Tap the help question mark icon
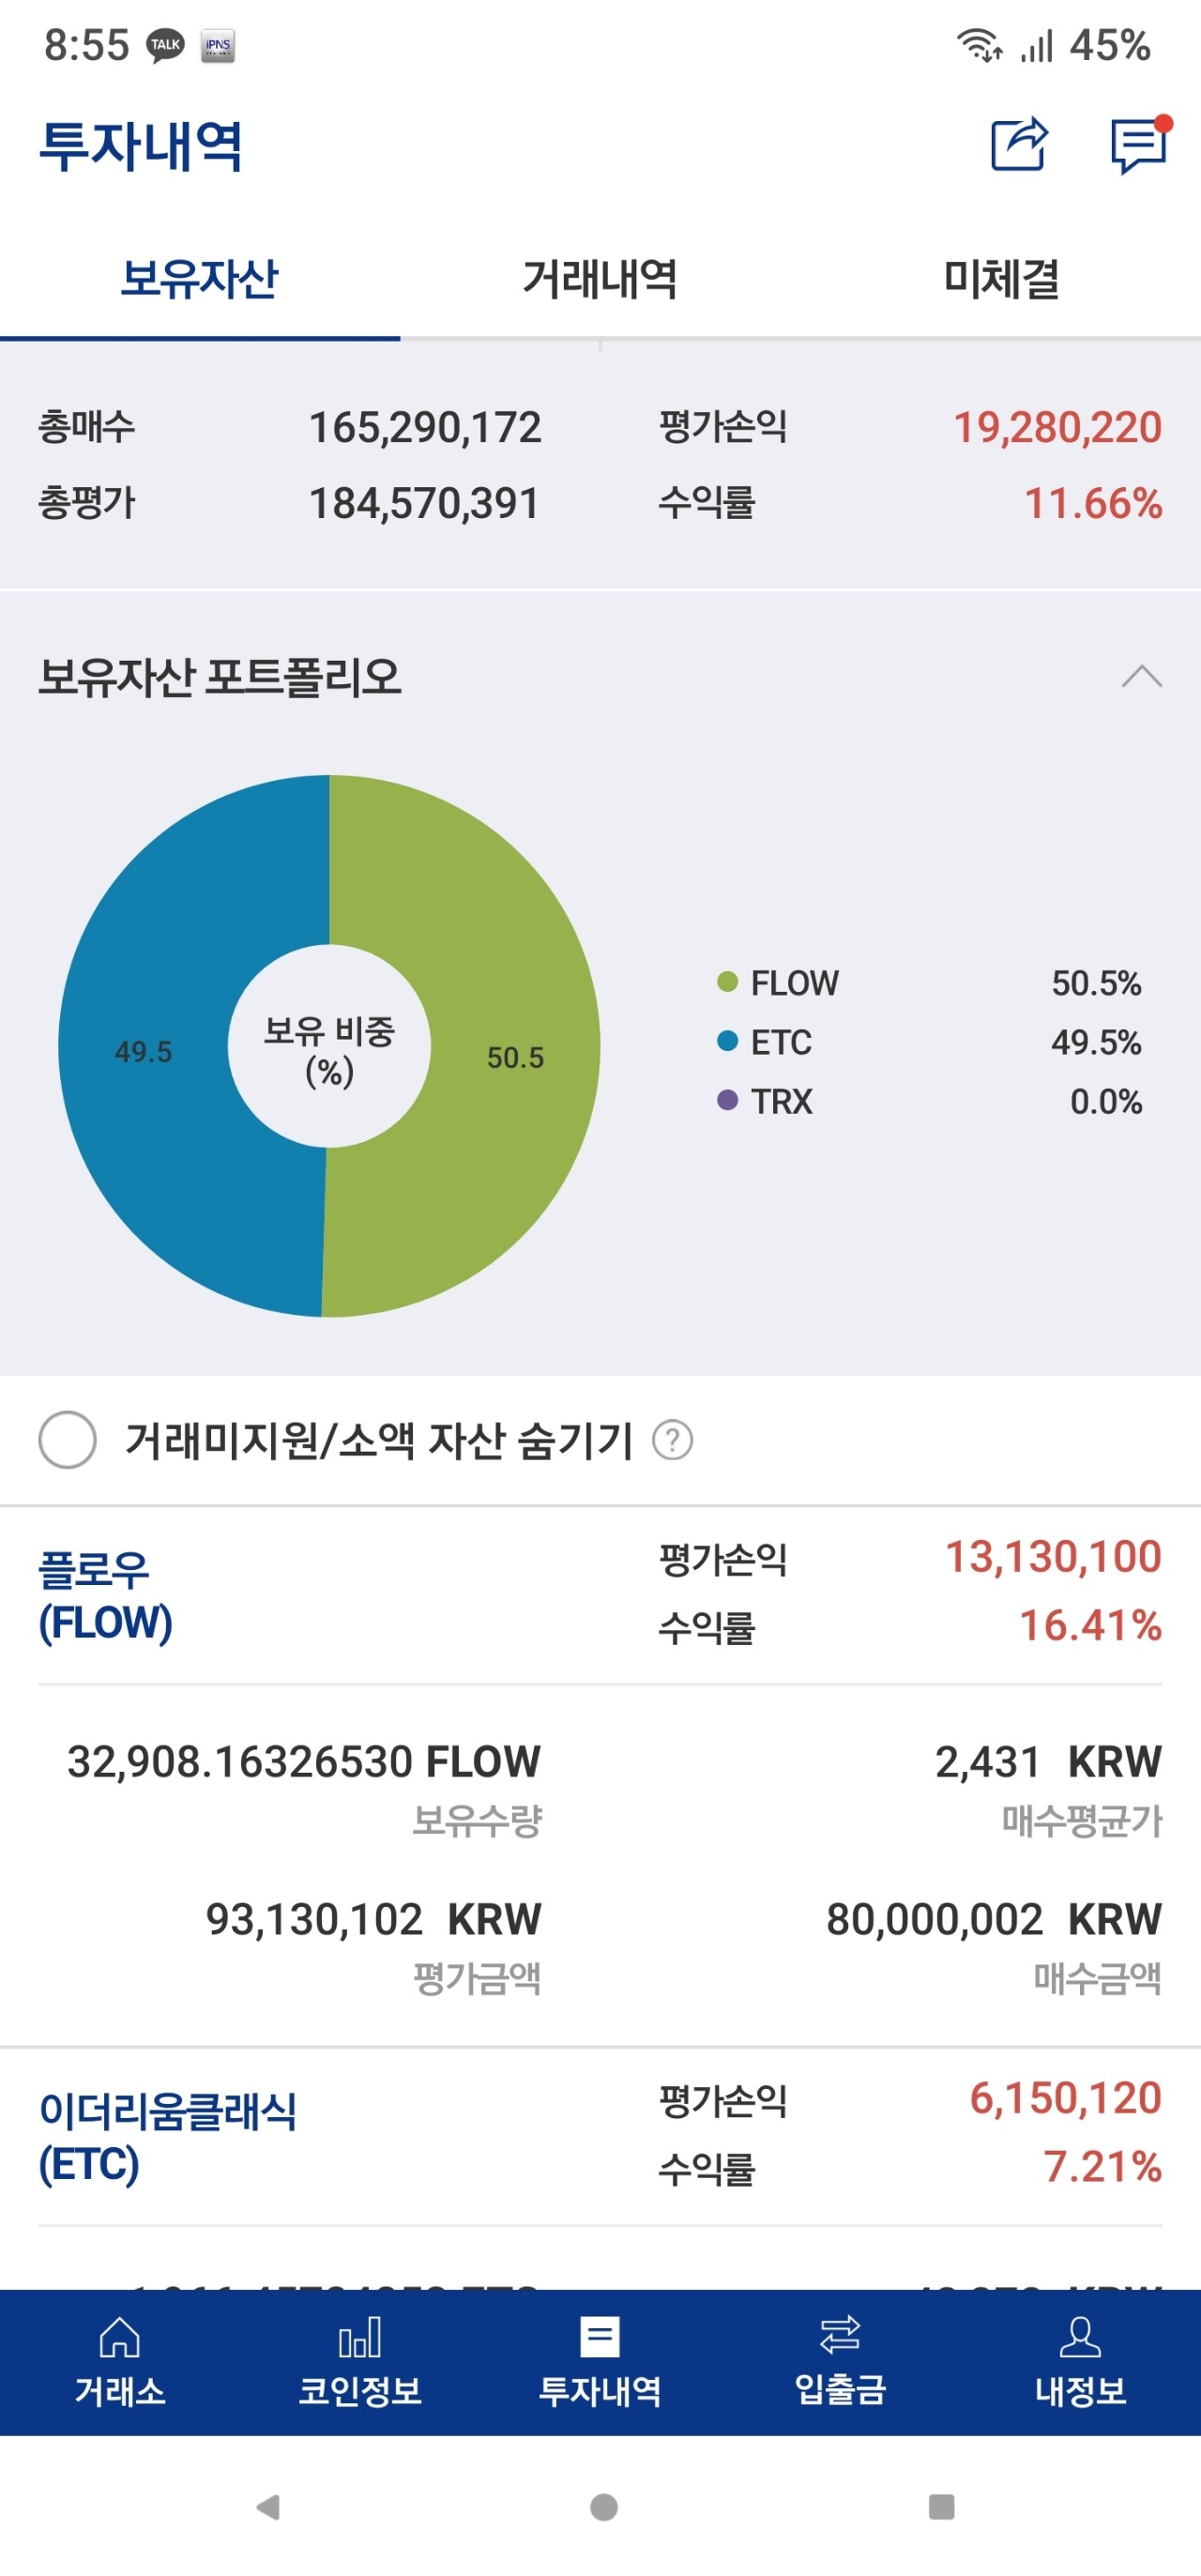This screenshot has width=1201, height=2576. (x=672, y=1440)
